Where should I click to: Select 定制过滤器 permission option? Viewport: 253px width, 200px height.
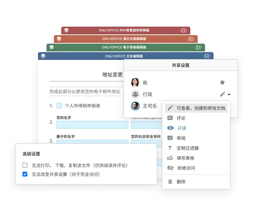pos(196,148)
